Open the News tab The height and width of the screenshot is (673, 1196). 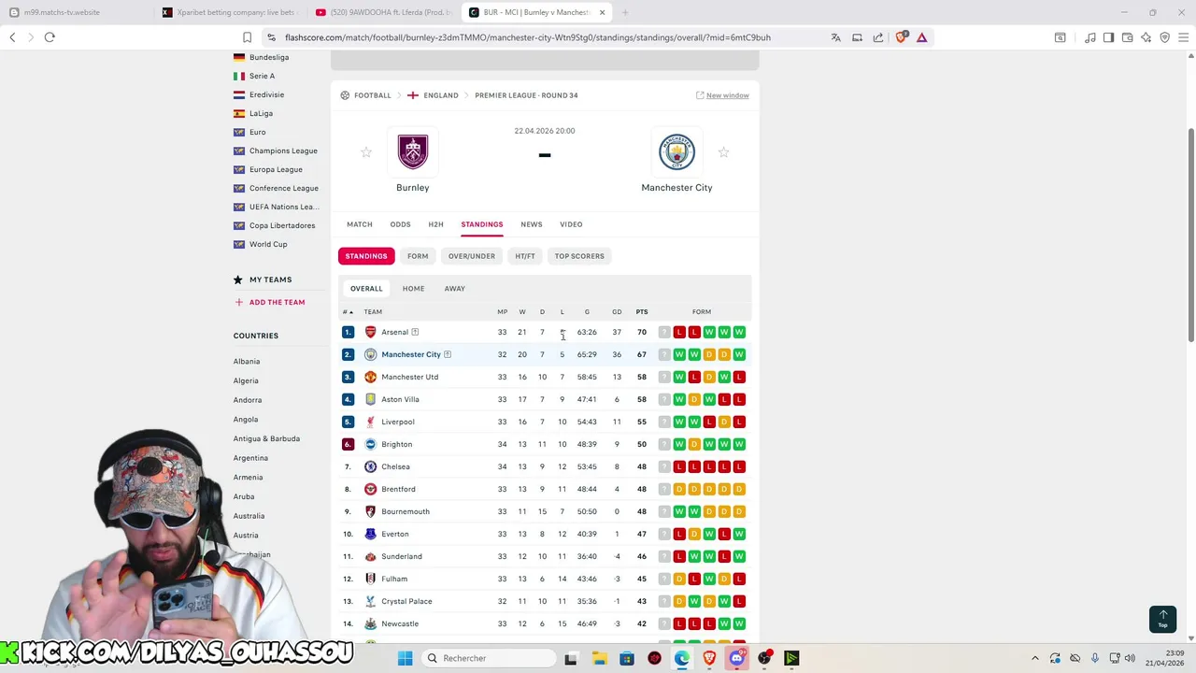[x=532, y=224]
